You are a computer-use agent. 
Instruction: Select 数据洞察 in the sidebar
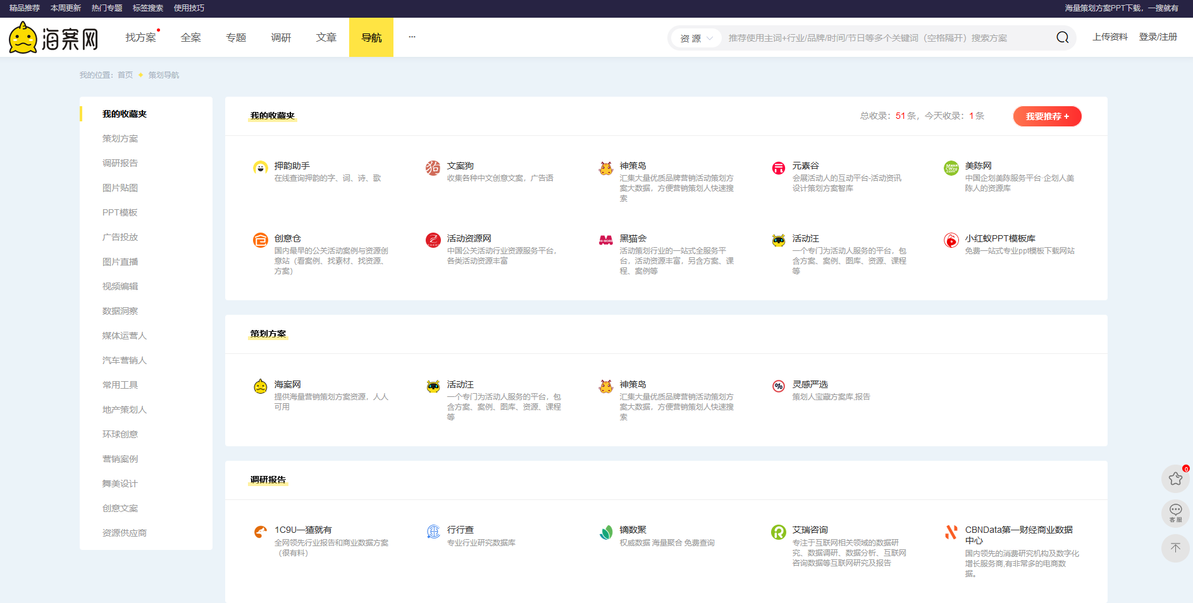click(x=120, y=311)
